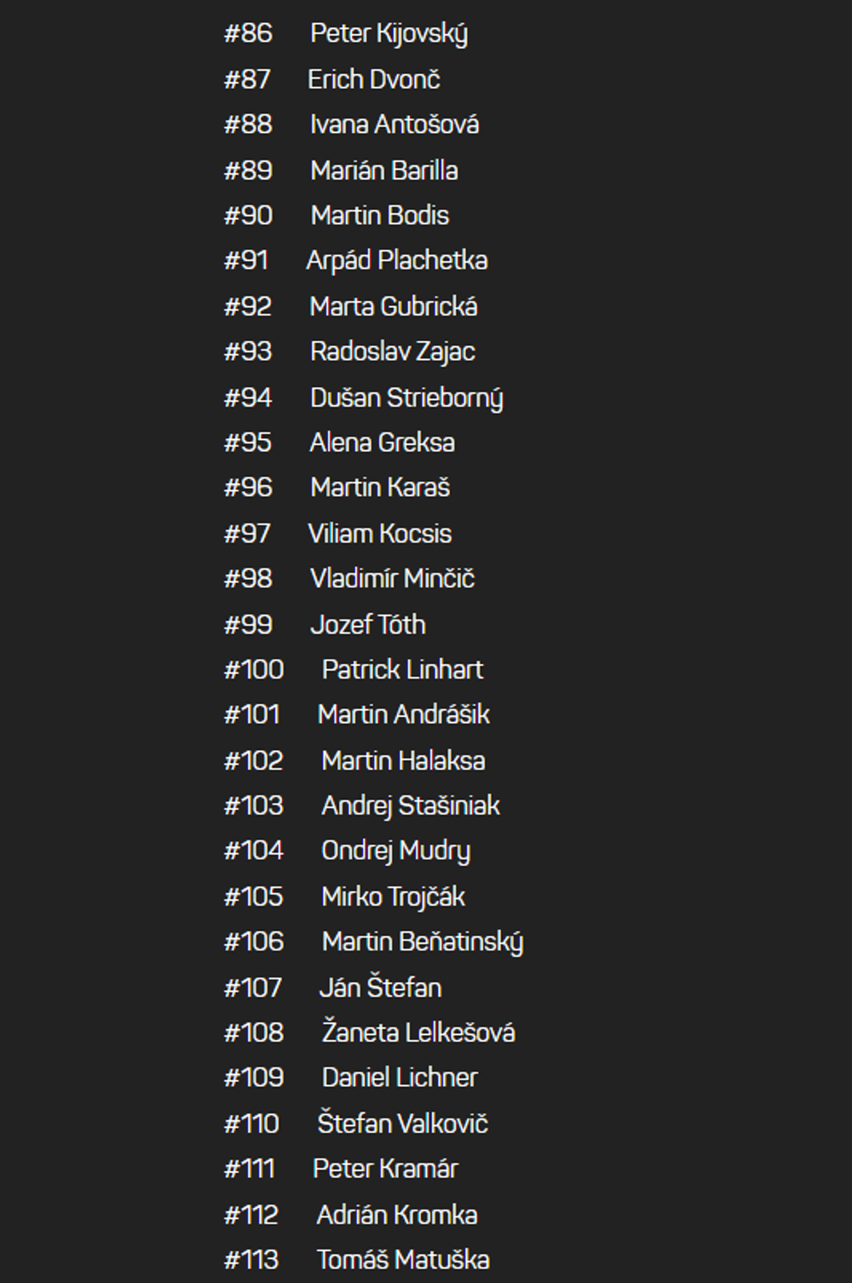Viewport: 852px width, 1283px height.
Task: Click the name Martin Beňatinský
Action: click(422, 942)
